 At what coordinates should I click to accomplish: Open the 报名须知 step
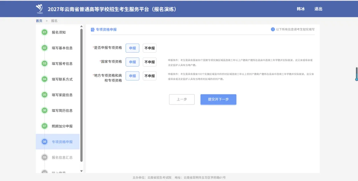pyautogui.click(x=59, y=32)
